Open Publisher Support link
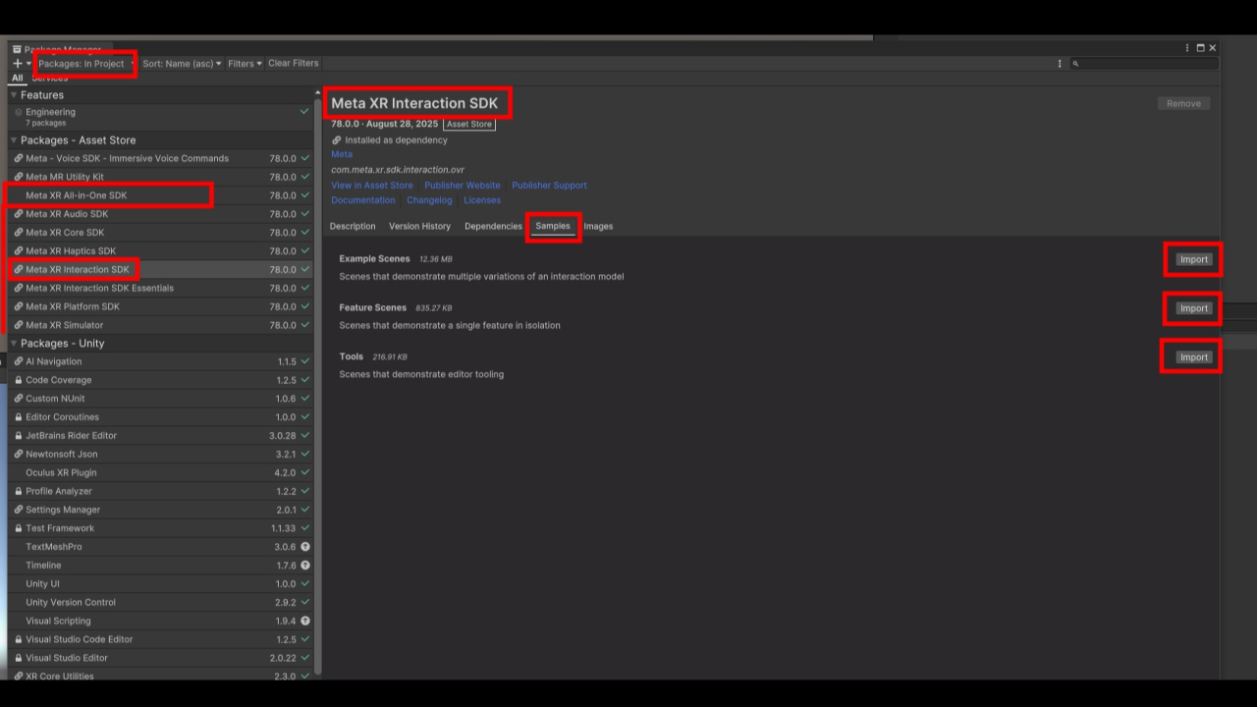 coord(549,185)
